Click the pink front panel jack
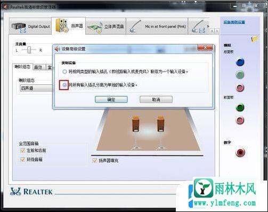This screenshot has height=212, width=268. tap(240, 120)
